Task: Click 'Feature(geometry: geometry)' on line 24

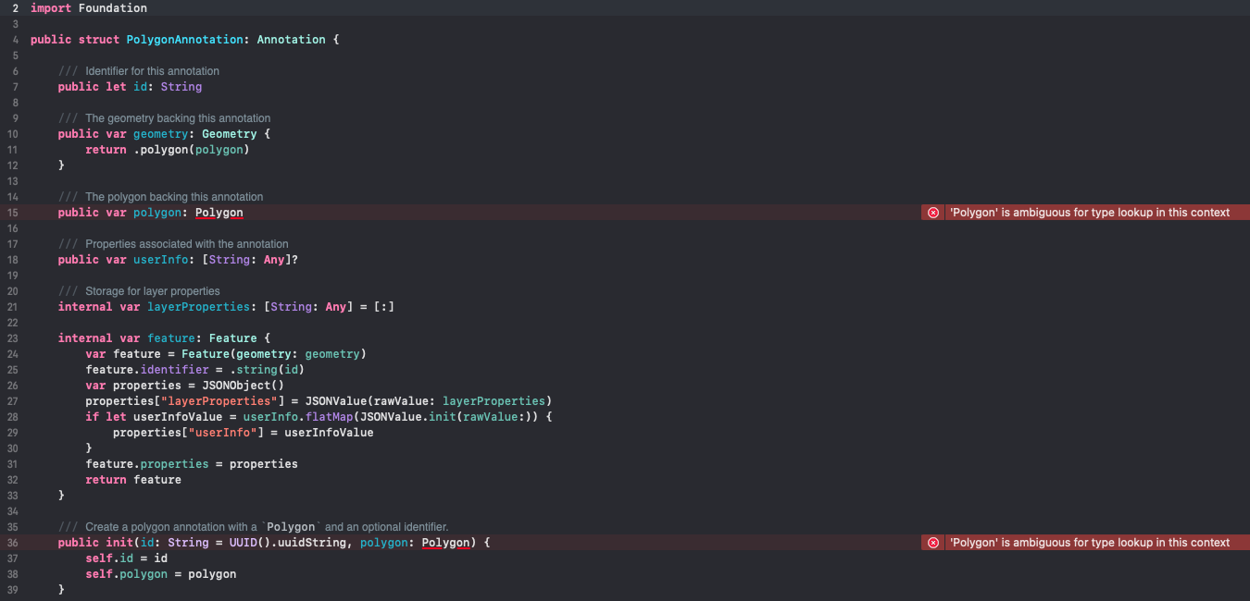Action: 274,354
